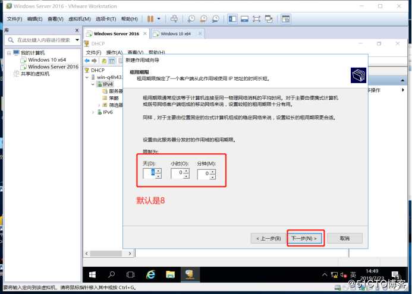Screen dimensions: 412x294
Task: Click the DHCP toolbar back arrow
Action: pyautogui.click(x=87, y=61)
